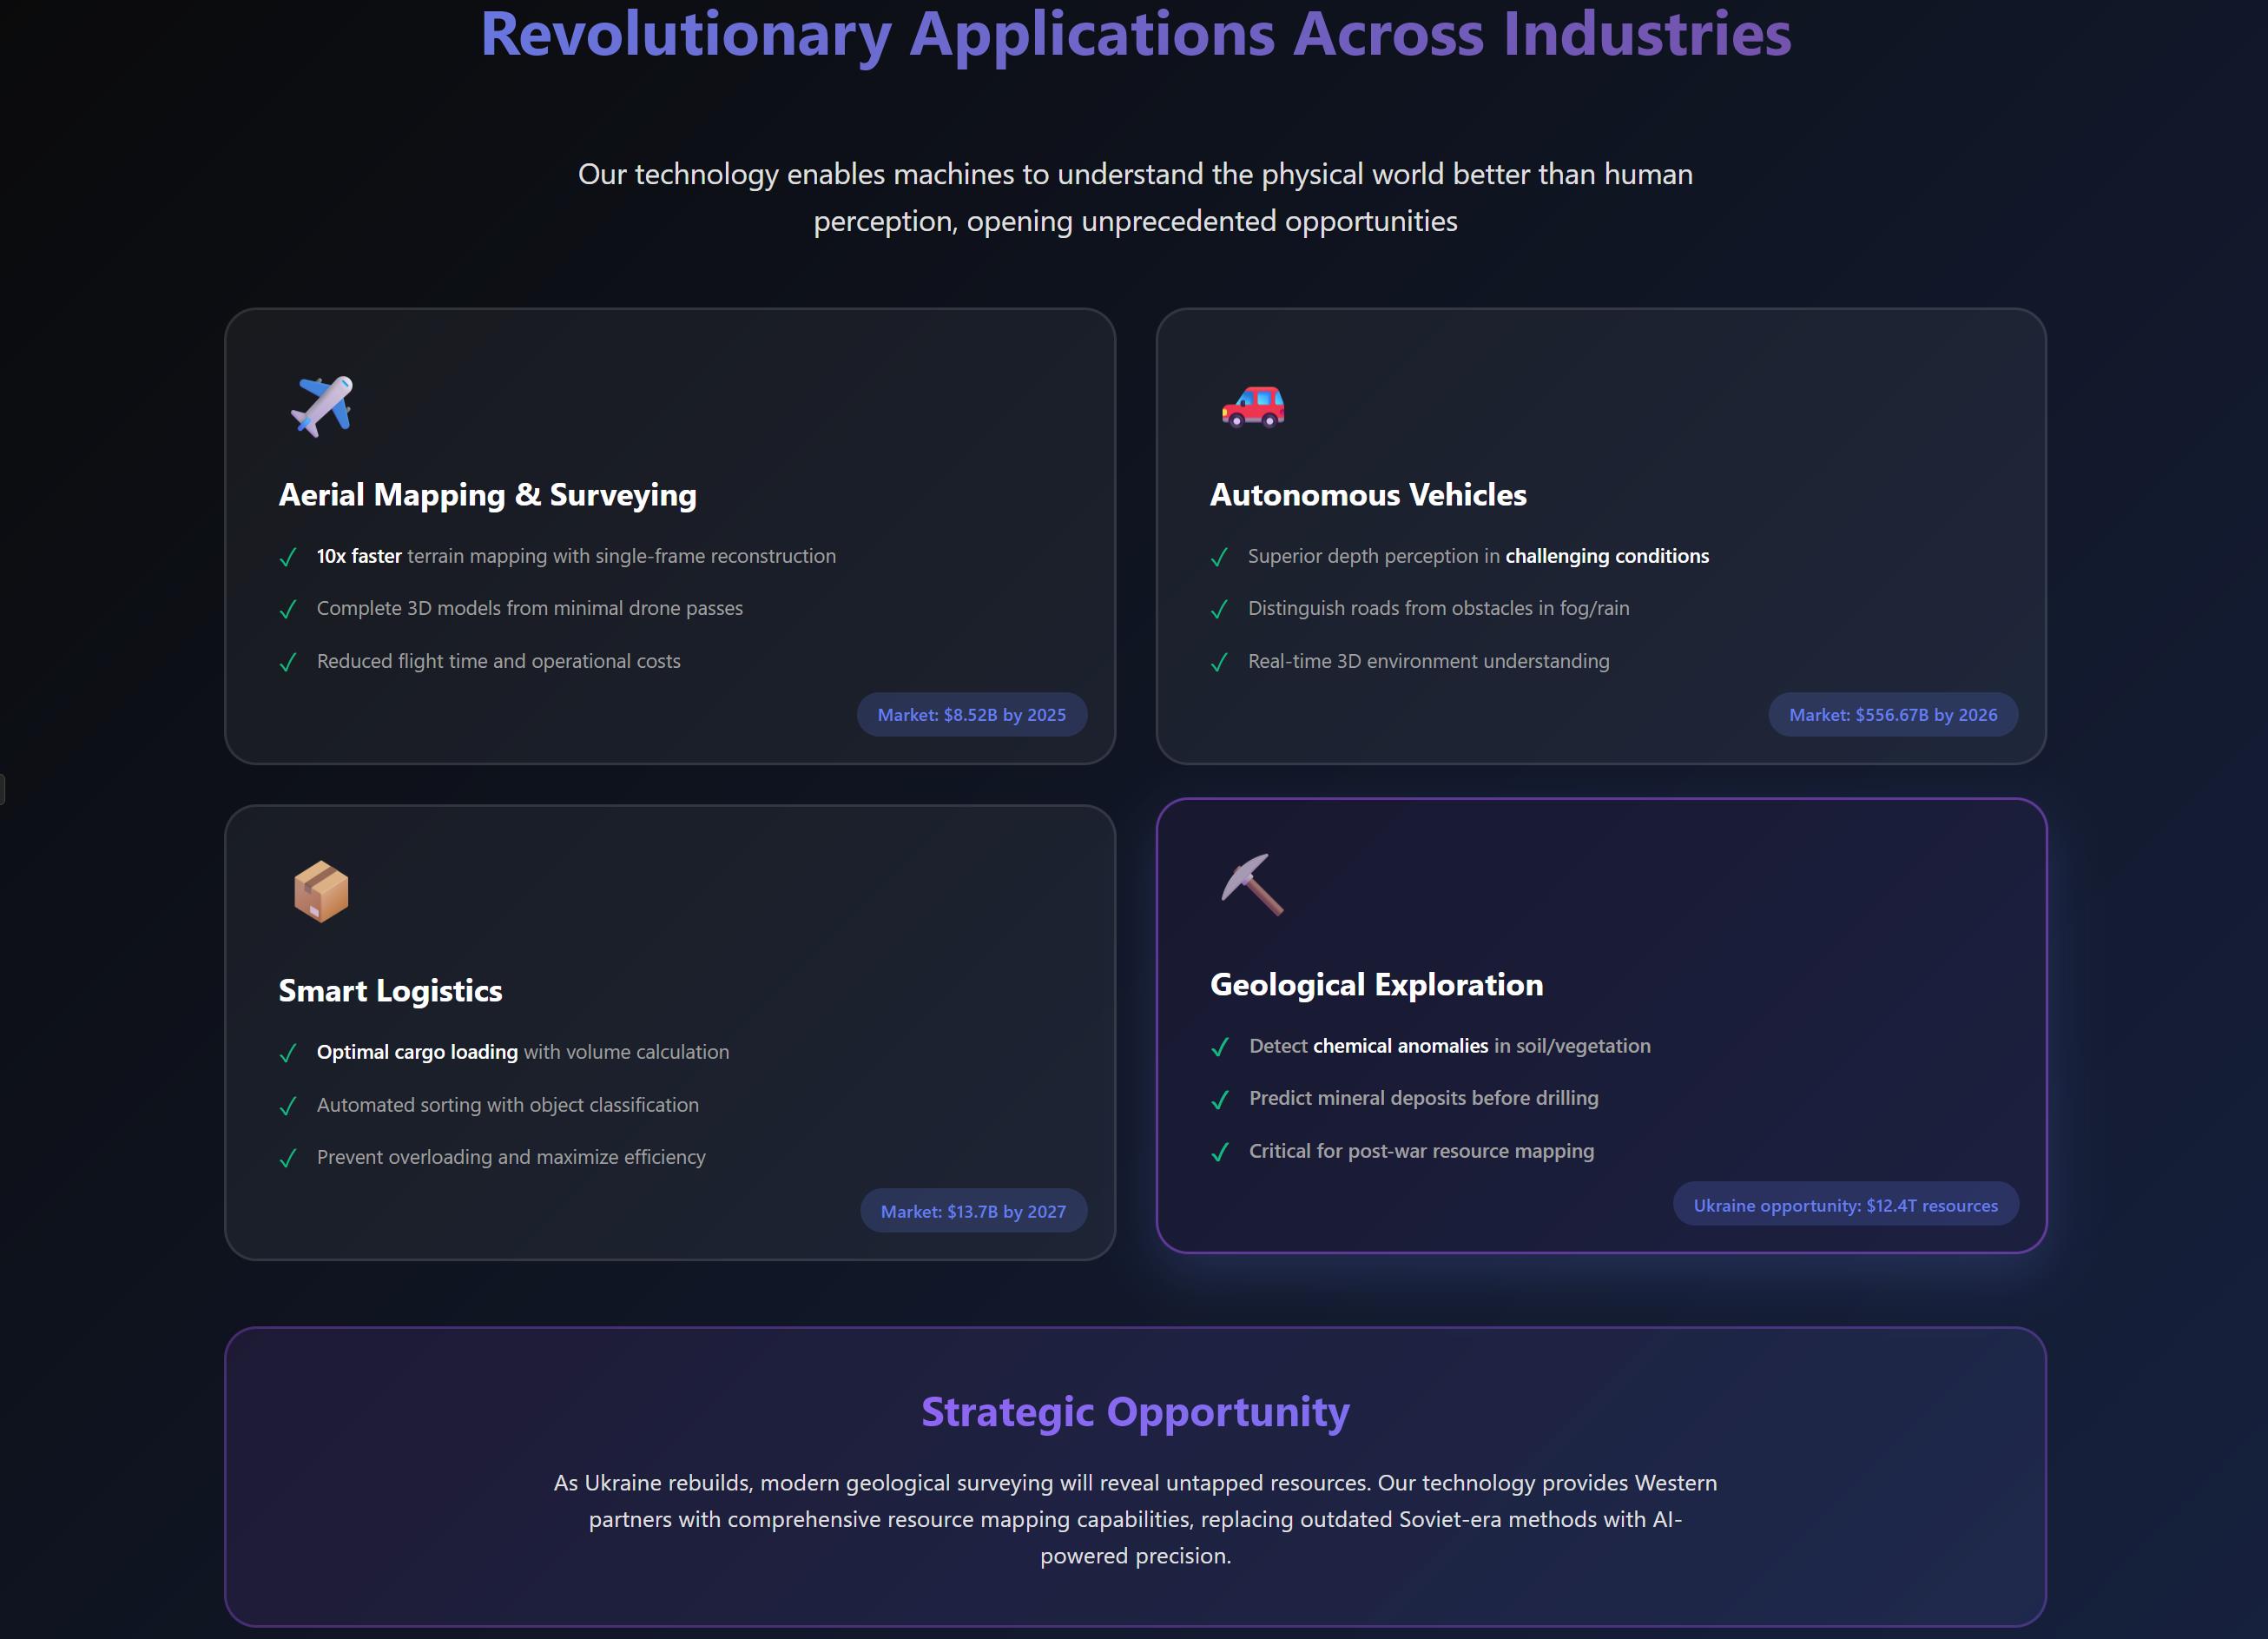
Task: Click the pickaxe icon in Geological Exploration
Action: click(x=1252, y=884)
